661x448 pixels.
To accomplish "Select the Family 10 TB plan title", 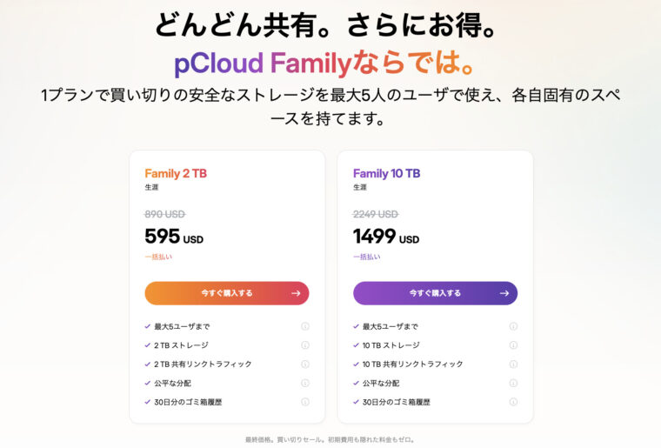I will tap(386, 173).
